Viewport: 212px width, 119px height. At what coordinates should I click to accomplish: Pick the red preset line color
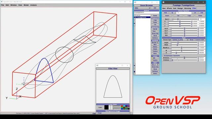point(122,106)
